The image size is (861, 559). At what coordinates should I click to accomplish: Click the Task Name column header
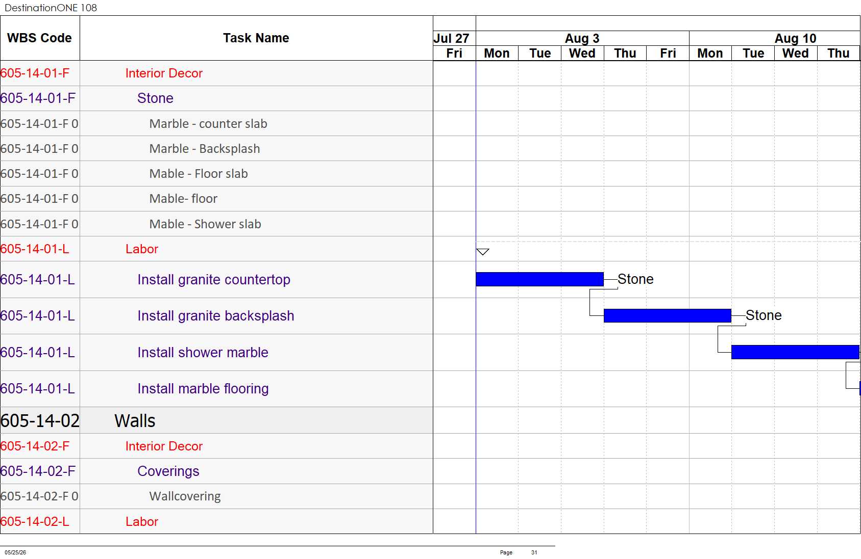tap(256, 38)
